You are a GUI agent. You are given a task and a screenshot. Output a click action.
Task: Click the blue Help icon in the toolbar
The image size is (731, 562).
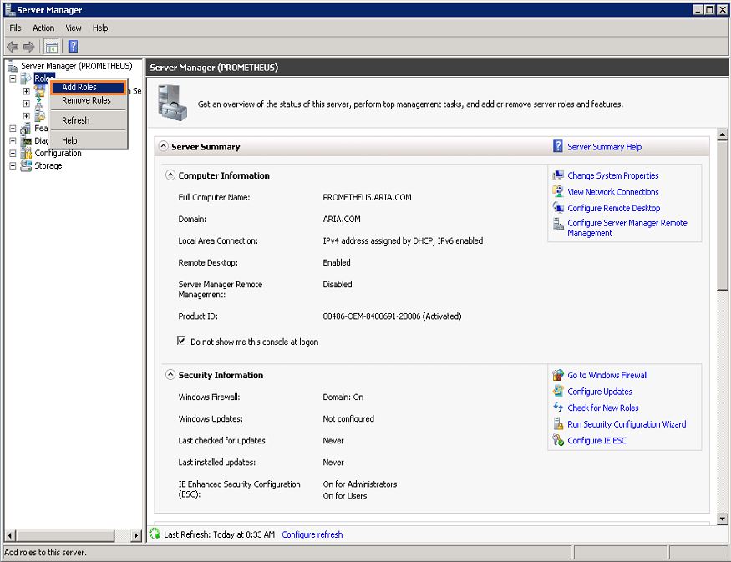pyautogui.click(x=74, y=47)
